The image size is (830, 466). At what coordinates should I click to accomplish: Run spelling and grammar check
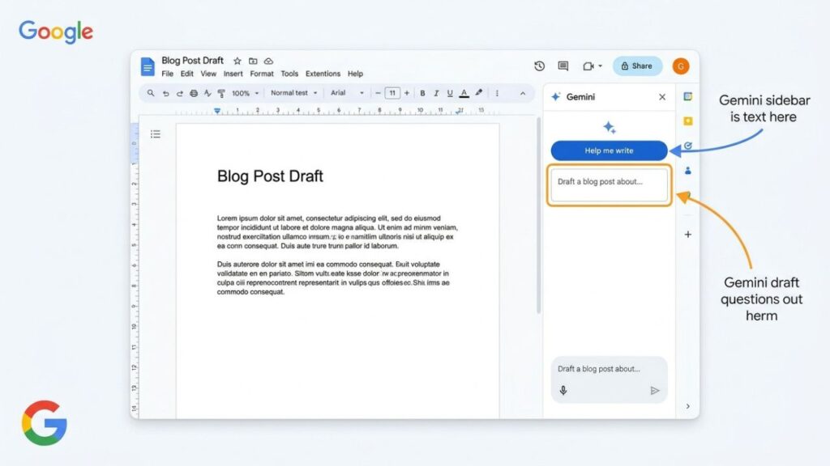[207, 93]
